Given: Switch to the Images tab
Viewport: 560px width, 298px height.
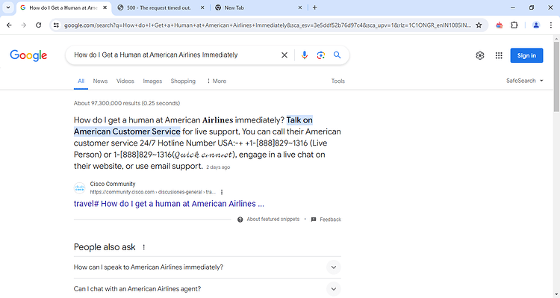Looking at the screenshot, I should tap(152, 81).
